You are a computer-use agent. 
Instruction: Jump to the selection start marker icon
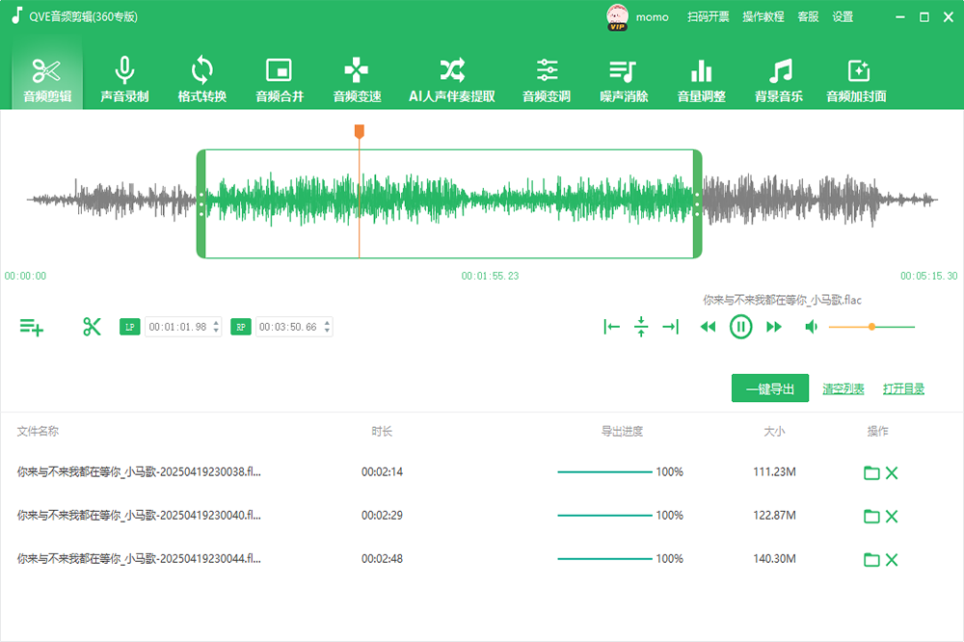[x=611, y=327]
